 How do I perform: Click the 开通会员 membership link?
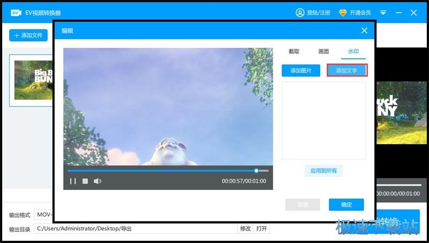pyautogui.click(x=360, y=12)
